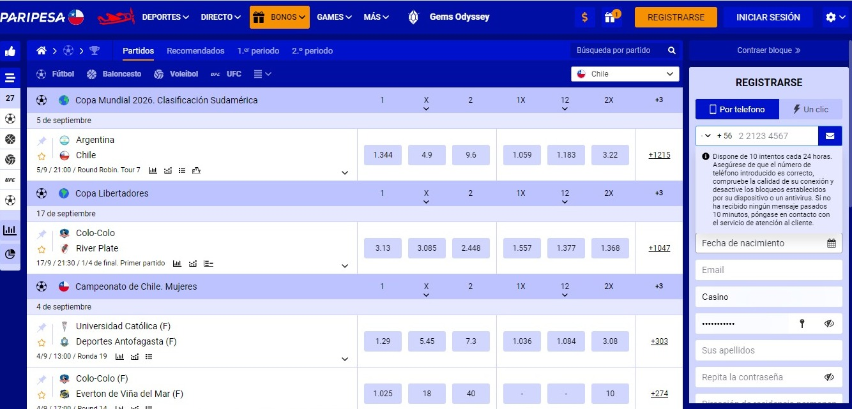The height and width of the screenshot is (409, 852).
Task: Click the thumbs-up icon in left sidebar
Action: (x=10, y=52)
